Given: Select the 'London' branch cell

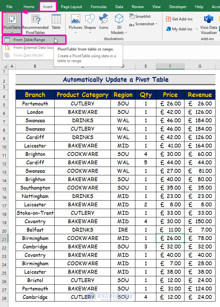Looking at the screenshot, I should click(35, 112).
